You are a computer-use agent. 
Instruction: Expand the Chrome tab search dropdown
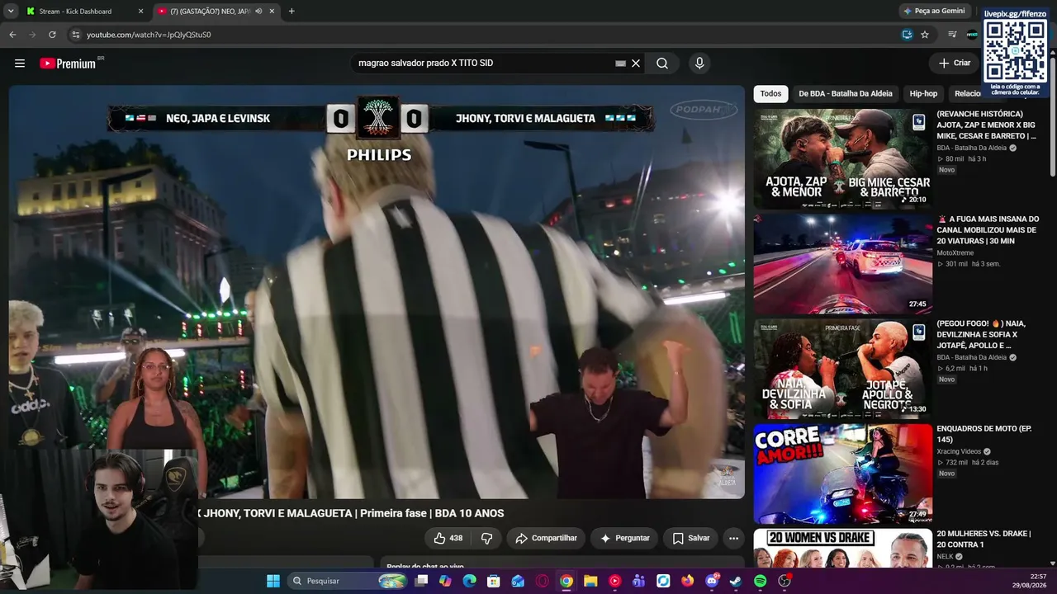[11, 12]
